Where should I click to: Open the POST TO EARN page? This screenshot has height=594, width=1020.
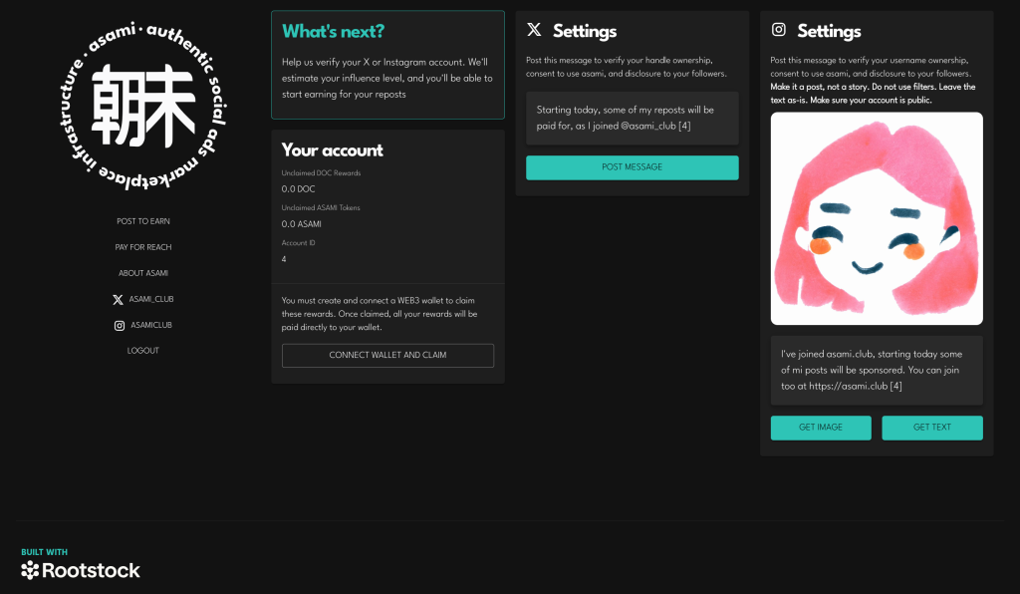tap(143, 221)
